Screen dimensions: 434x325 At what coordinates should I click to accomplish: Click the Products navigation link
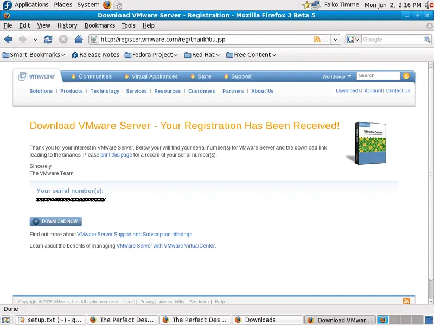click(72, 91)
